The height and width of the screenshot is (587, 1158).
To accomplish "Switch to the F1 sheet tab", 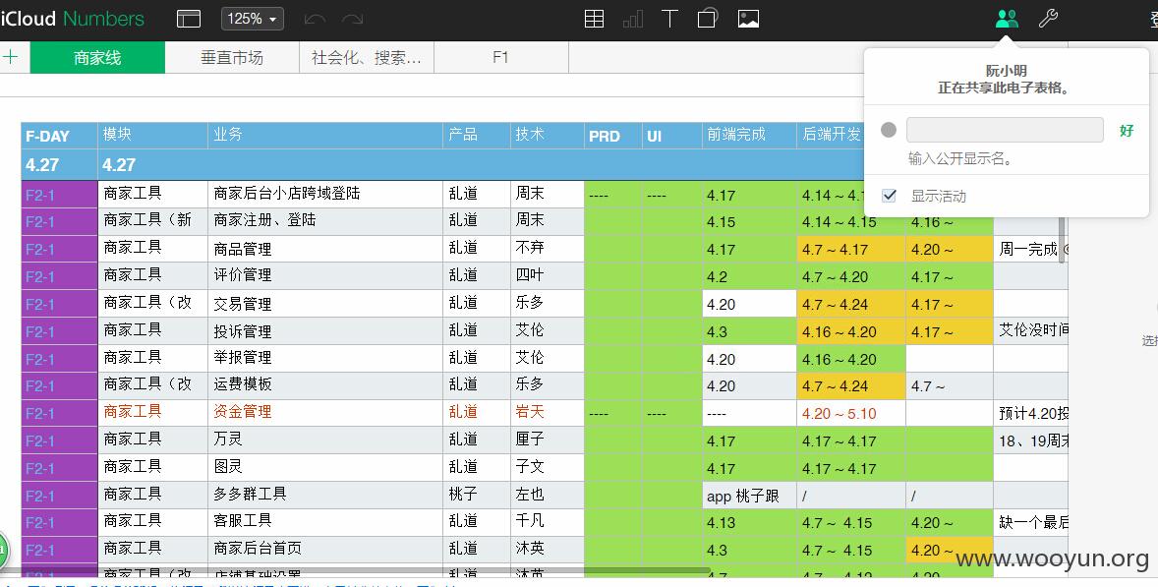I will (500, 58).
